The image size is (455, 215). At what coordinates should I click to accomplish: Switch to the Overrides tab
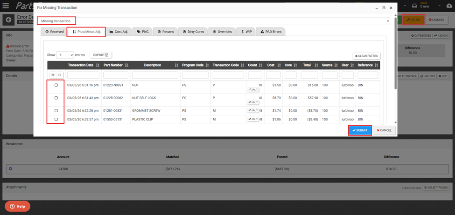pos(222,32)
